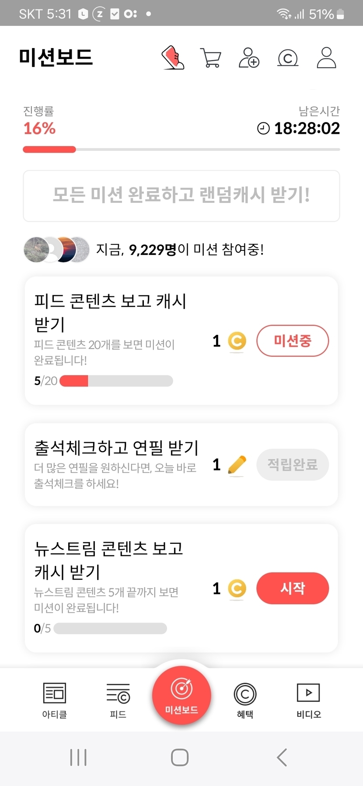Select the 미션보드 center tab
This screenshot has height=786, width=363.
pyautogui.click(x=181, y=695)
